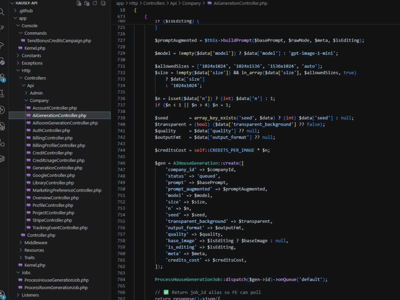Open ProfileController.php
The width and height of the screenshot is (400, 300).
point(53,205)
